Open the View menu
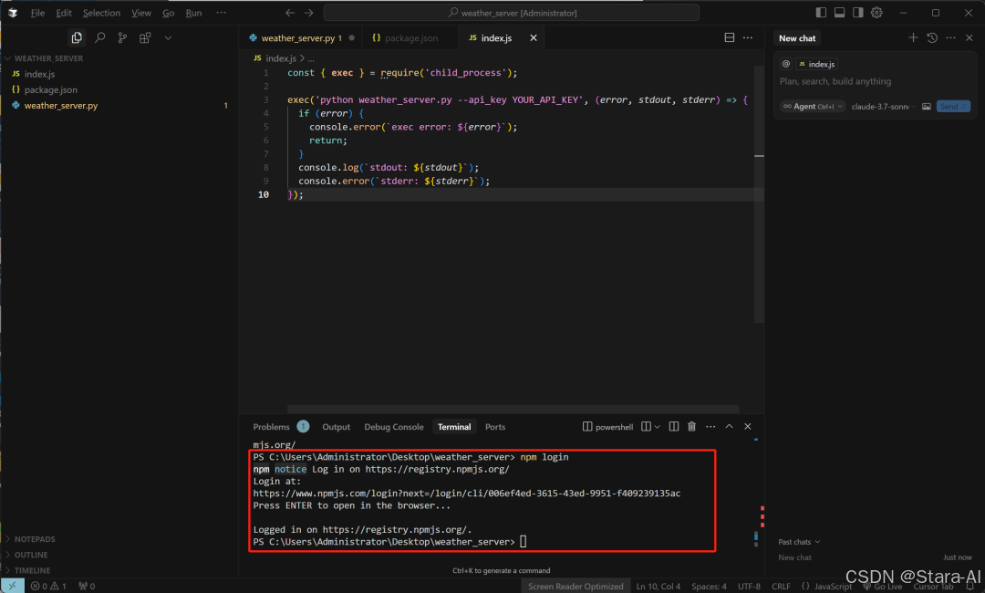The width and height of the screenshot is (985, 593). [141, 13]
